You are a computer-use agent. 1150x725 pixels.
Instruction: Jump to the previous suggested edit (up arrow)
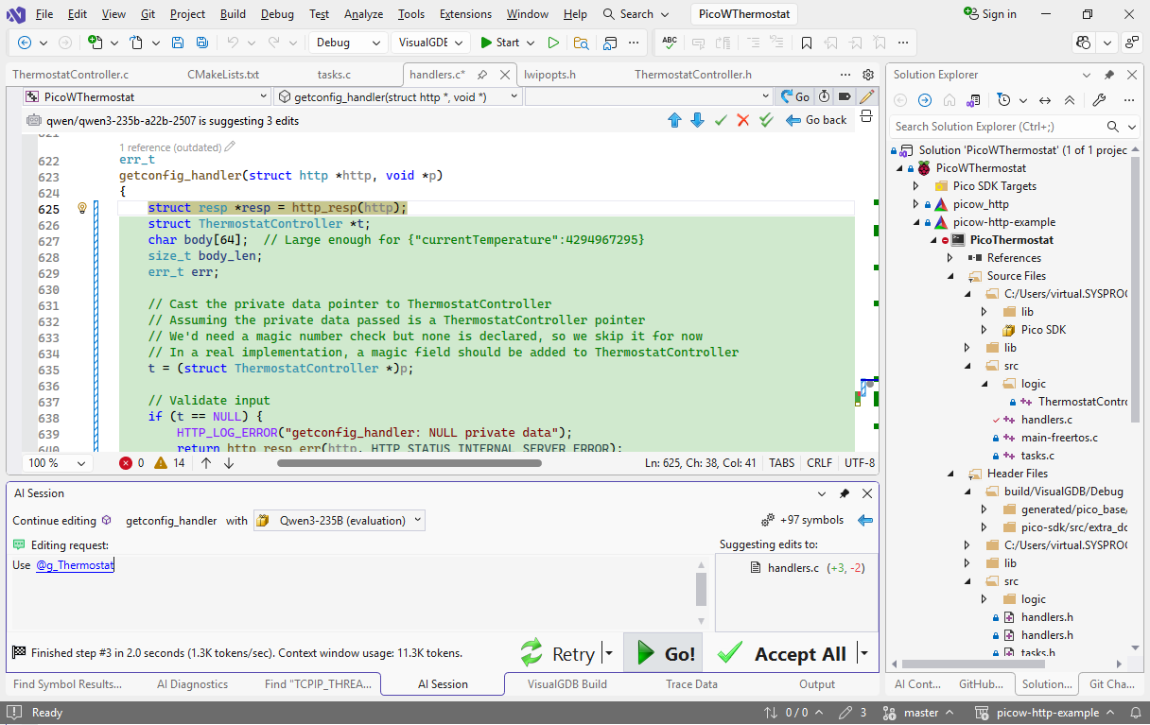click(674, 120)
